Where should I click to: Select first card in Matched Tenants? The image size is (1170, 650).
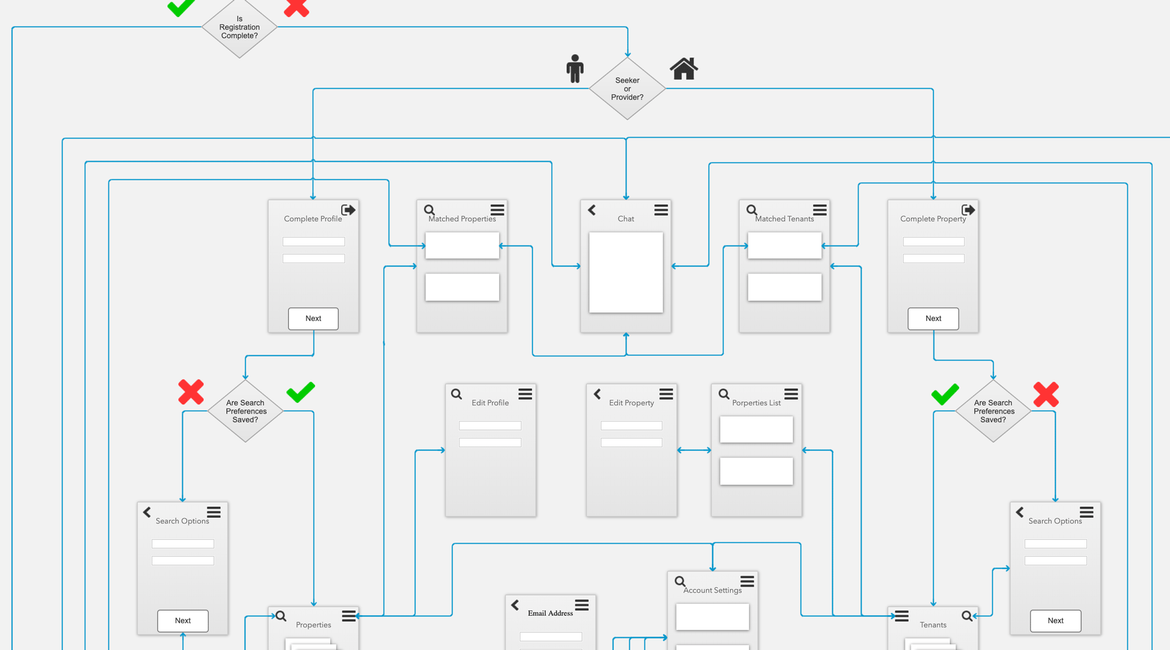(785, 246)
